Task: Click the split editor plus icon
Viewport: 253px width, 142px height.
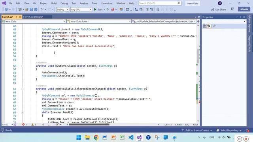Action: pyautogui.click(x=198, y=21)
